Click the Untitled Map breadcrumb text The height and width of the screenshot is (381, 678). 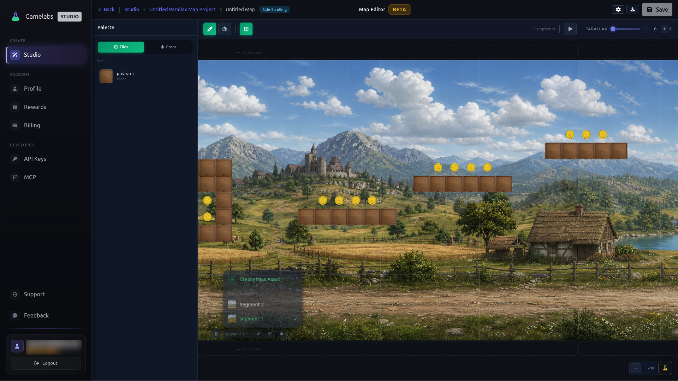click(x=240, y=10)
